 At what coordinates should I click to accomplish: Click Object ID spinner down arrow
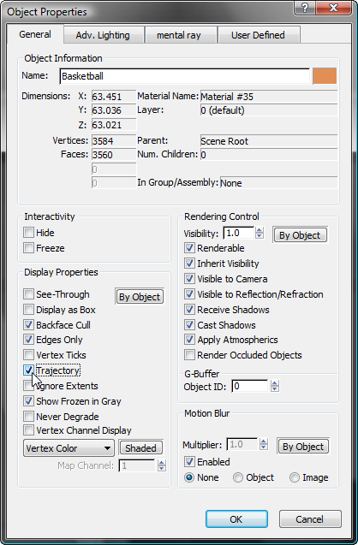(275, 388)
